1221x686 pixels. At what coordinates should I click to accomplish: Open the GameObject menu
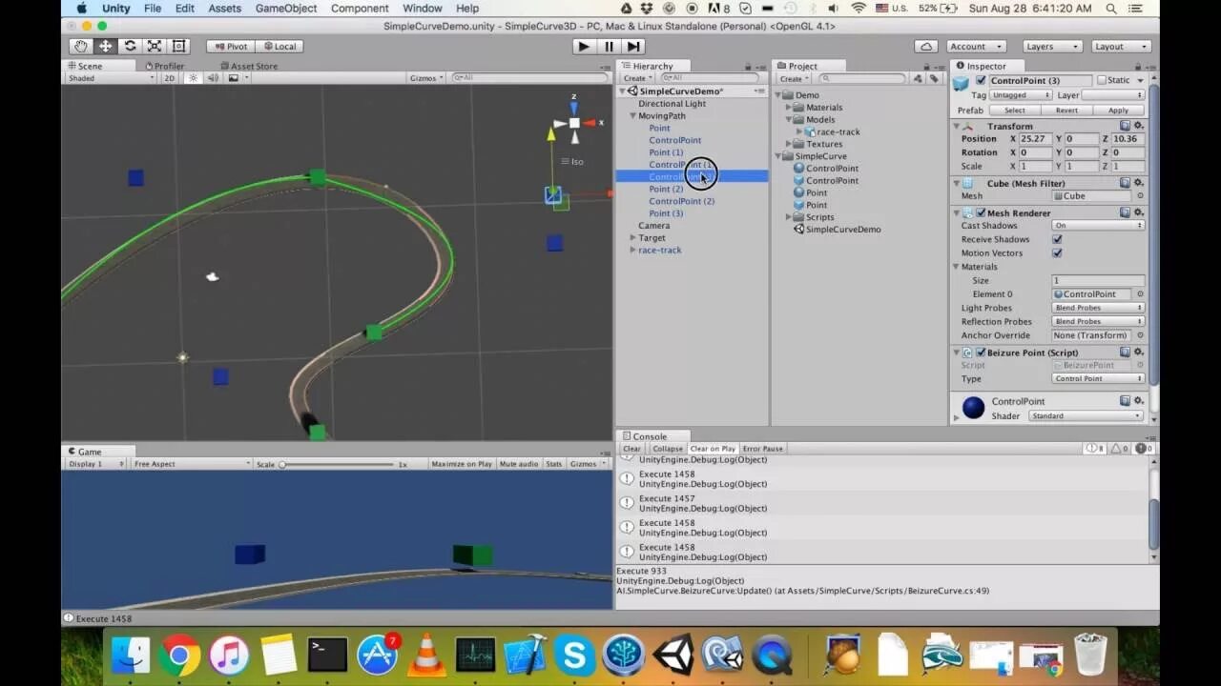(x=286, y=9)
